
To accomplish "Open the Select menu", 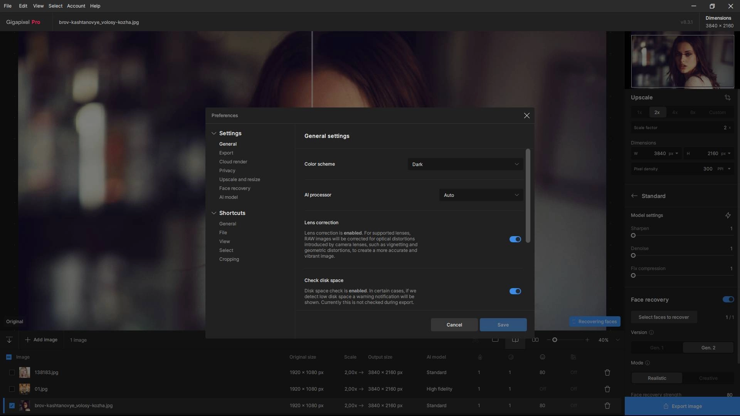I will click(x=55, y=6).
